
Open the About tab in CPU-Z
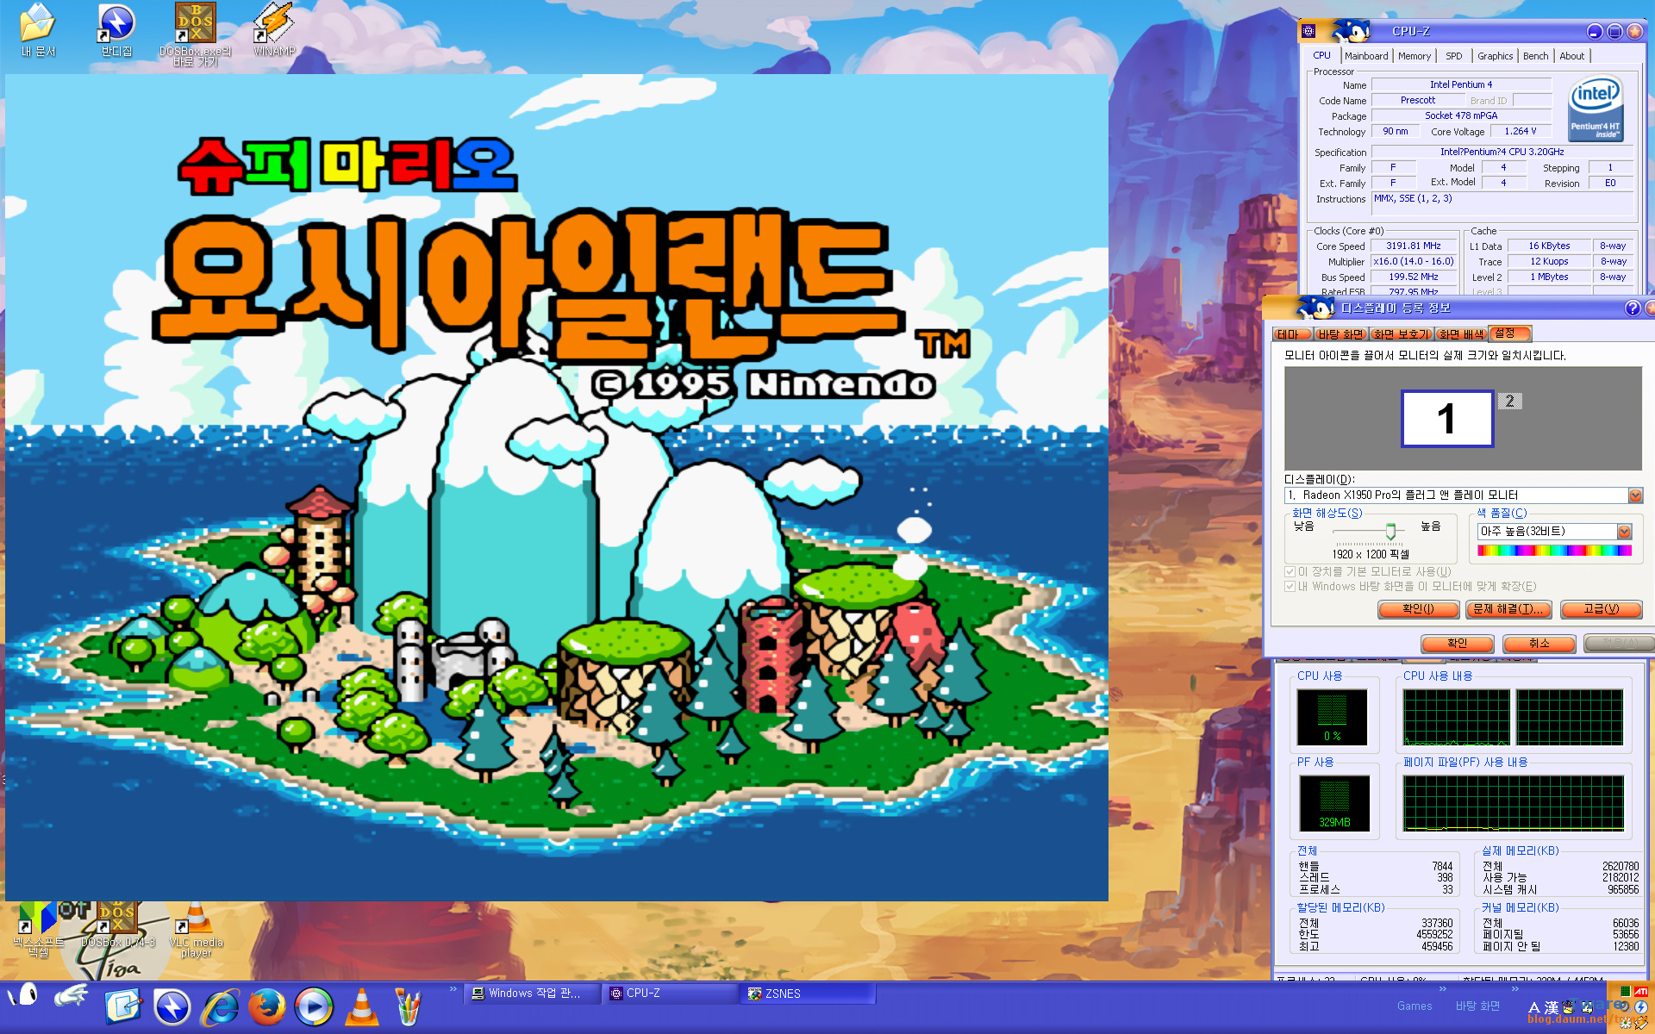tap(1571, 56)
